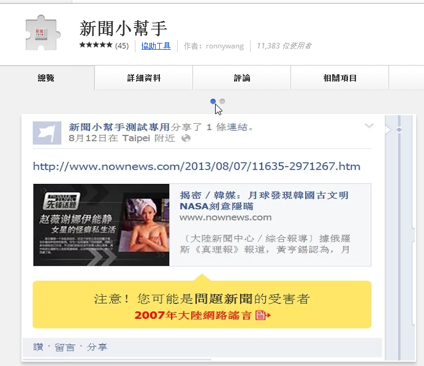Viewport: 424px width, 366px height.
Task: Open the post options chevron dropdown
Action: click(x=369, y=126)
